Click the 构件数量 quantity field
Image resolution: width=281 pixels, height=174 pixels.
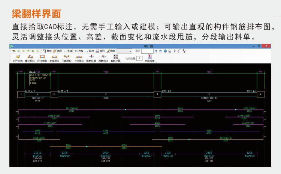[139, 58]
